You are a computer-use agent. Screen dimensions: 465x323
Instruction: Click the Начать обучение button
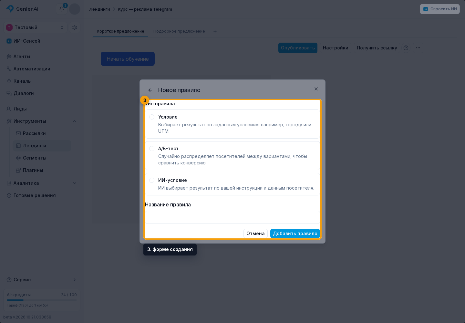[128, 59]
